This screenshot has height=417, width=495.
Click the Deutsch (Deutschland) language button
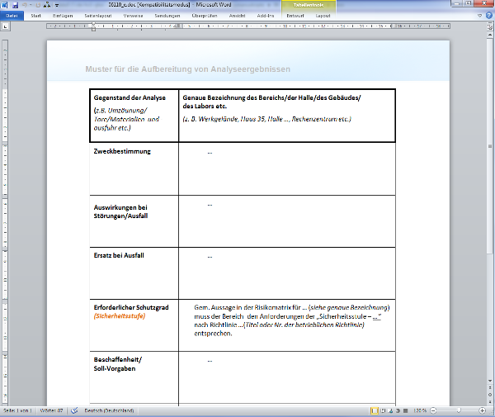pyautogui.click(x=107, y=410)
